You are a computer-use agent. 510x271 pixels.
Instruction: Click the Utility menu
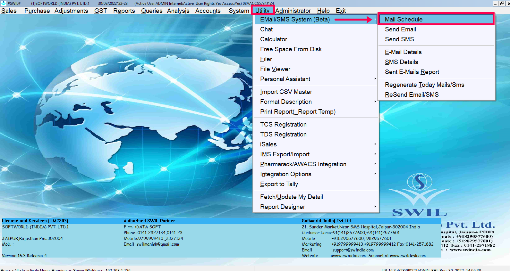262,11
